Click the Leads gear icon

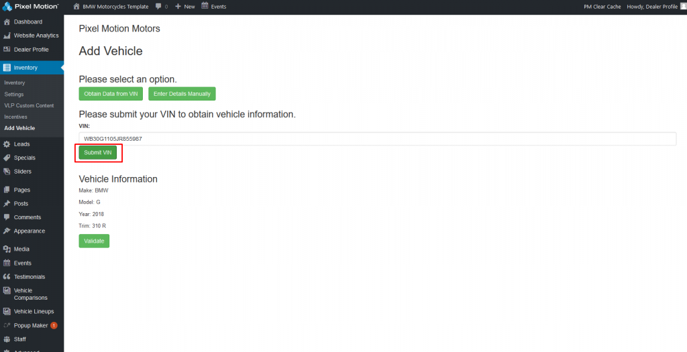(7, 144)
